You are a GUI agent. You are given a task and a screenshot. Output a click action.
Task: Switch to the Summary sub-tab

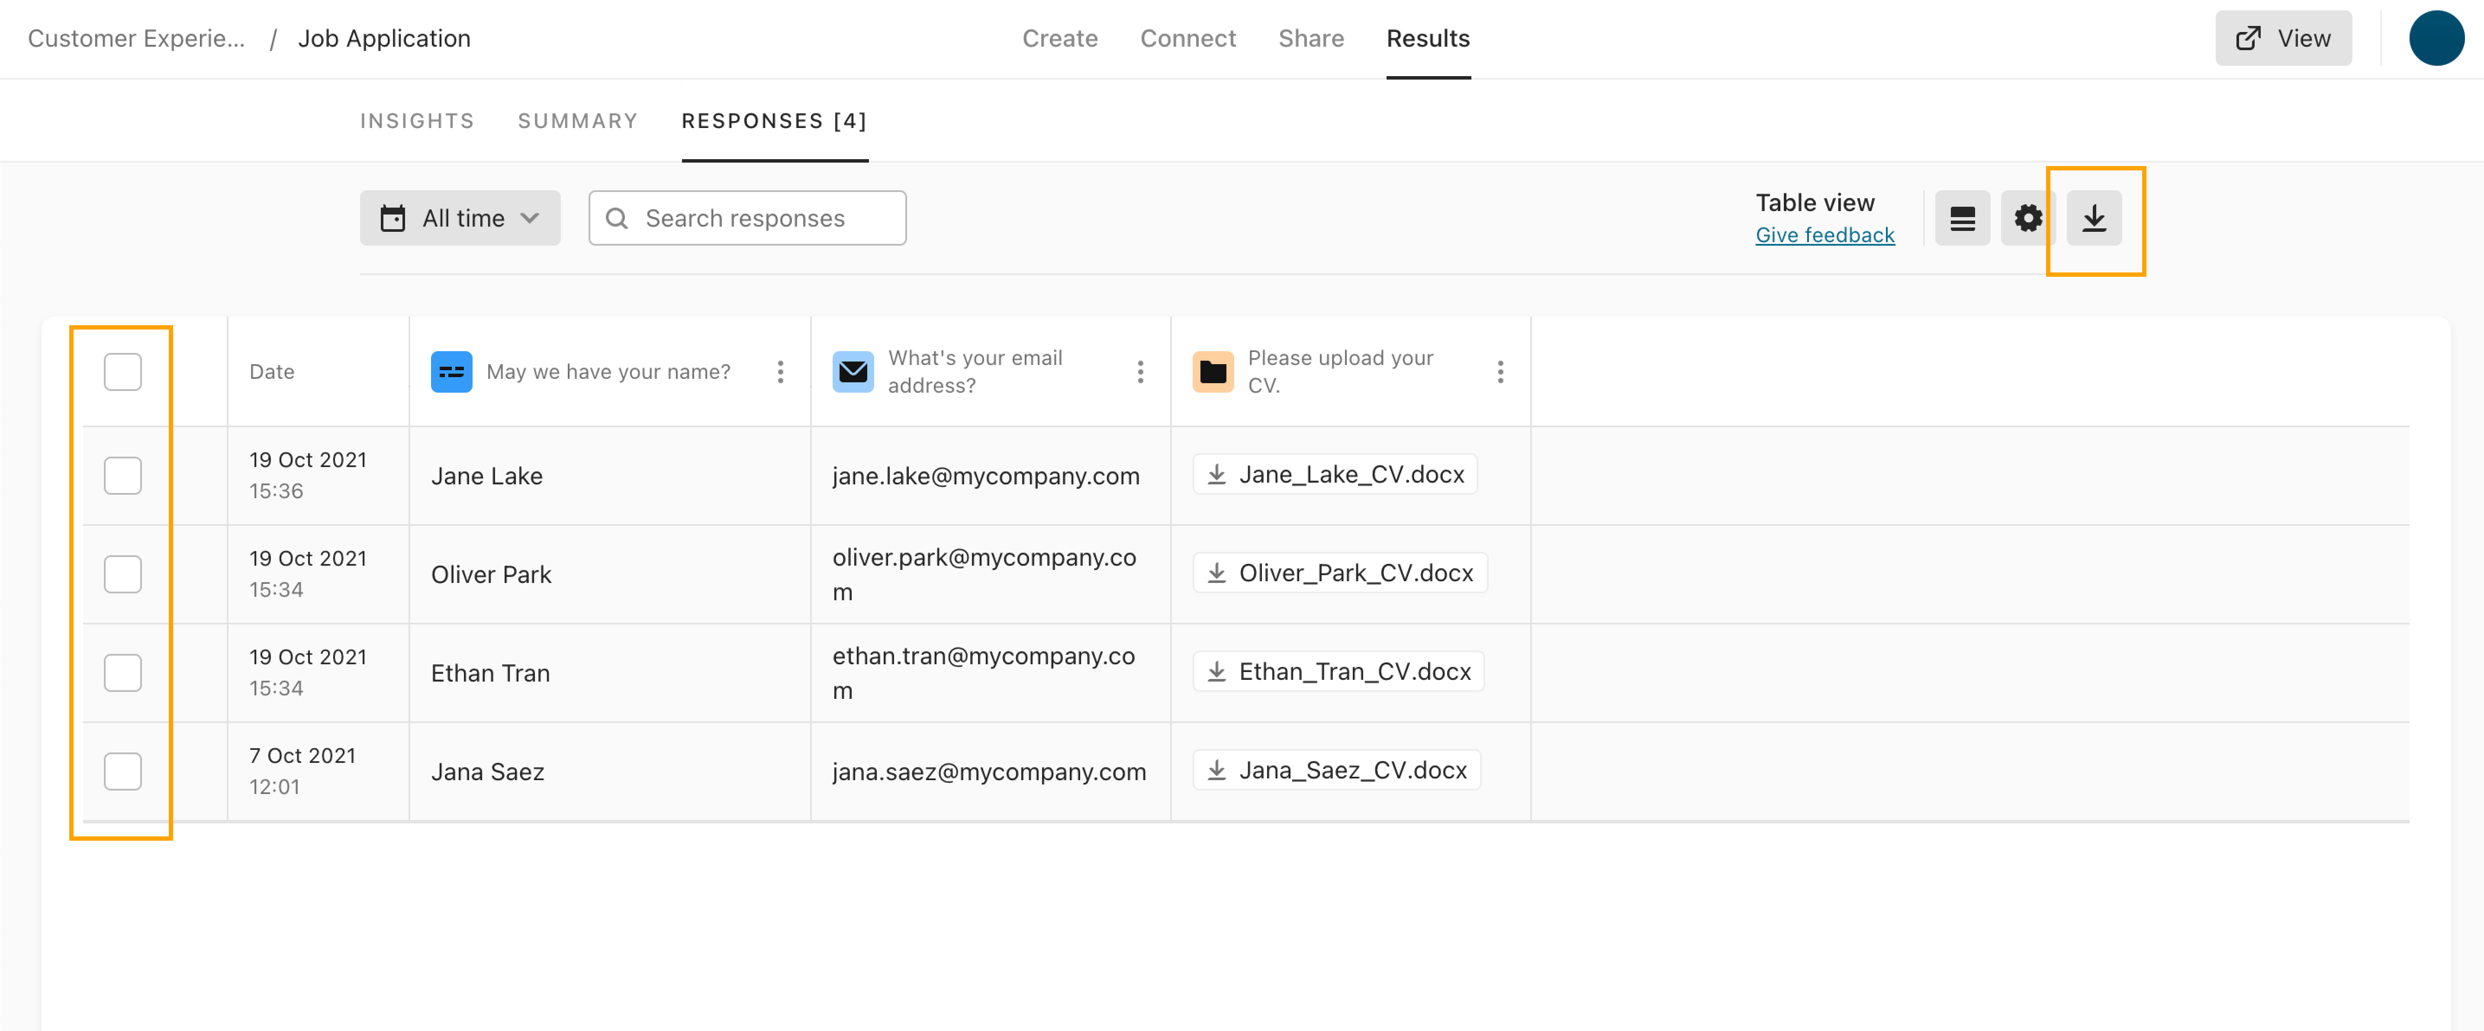click(x=578, y=122)
